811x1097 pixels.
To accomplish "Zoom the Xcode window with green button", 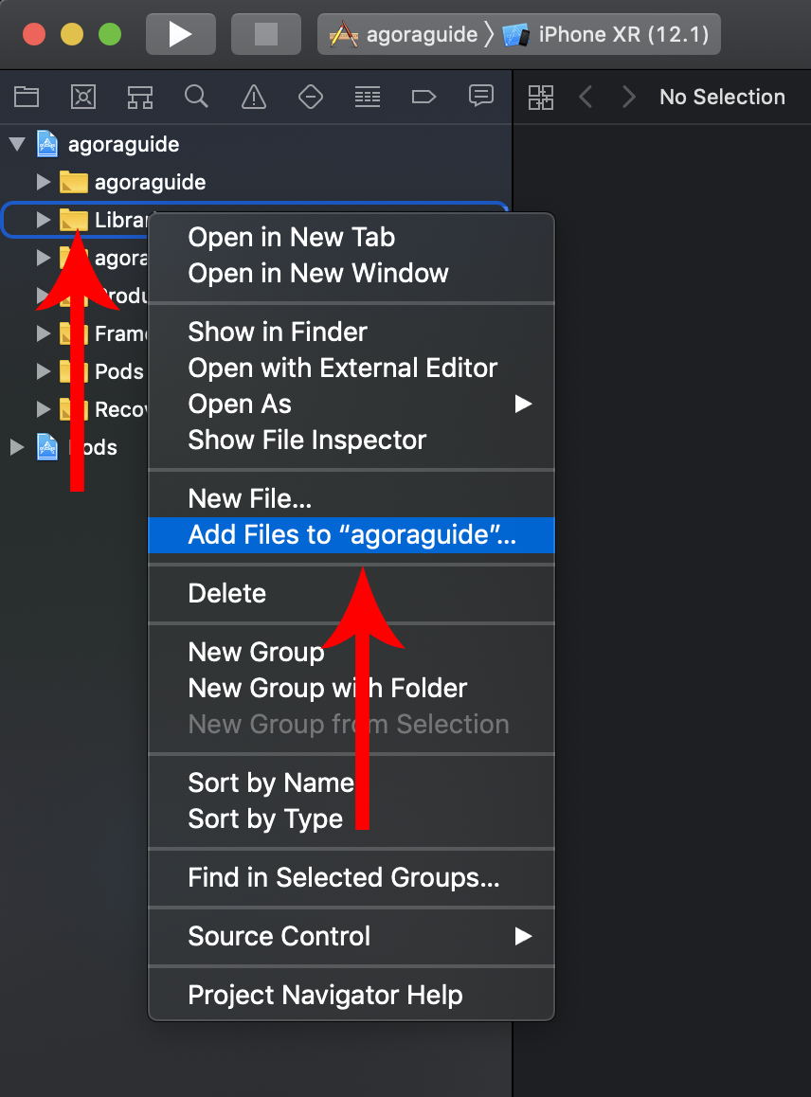I will [x=110, y=34].
